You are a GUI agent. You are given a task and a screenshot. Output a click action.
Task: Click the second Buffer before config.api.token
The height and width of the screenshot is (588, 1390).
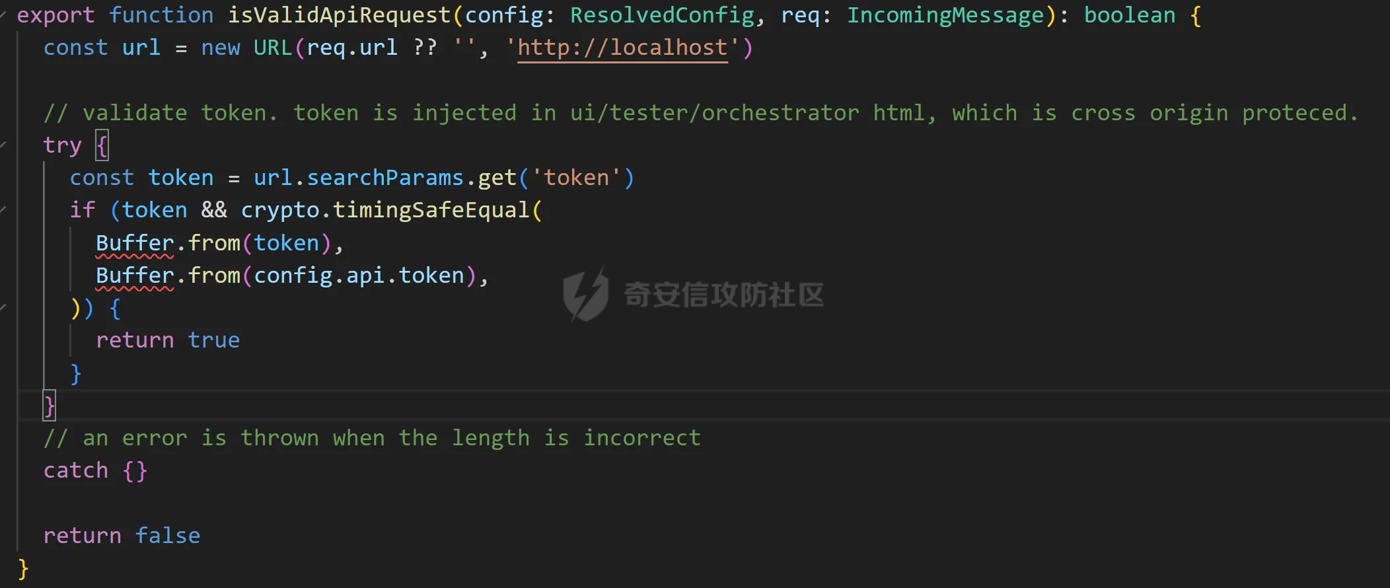(x=135, y=276)
